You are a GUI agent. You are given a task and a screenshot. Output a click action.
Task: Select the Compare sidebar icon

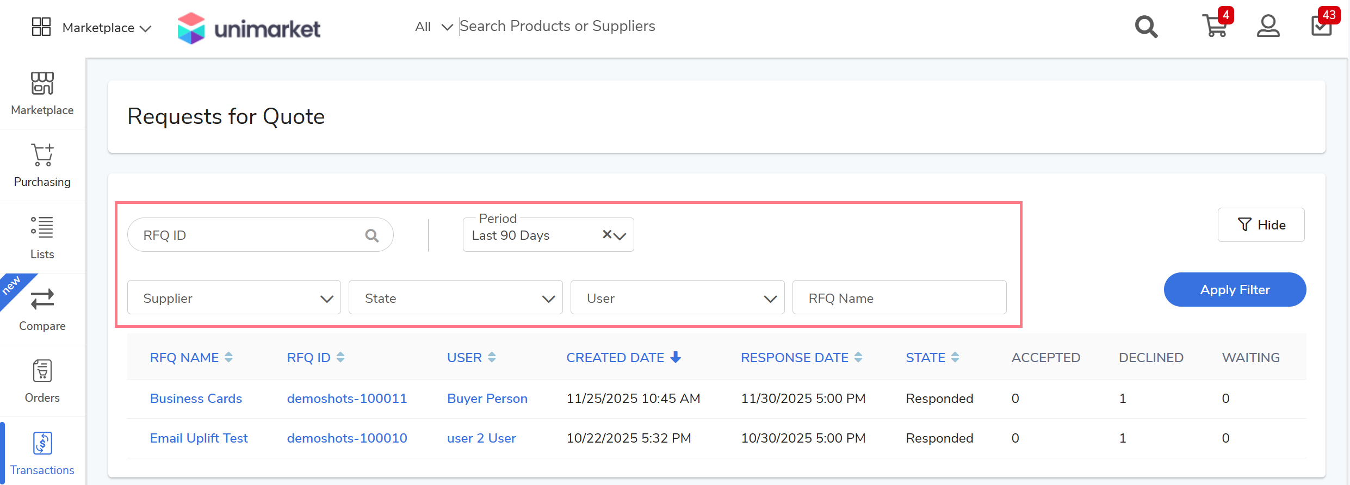pyautogui.click(x=42, y=309)
